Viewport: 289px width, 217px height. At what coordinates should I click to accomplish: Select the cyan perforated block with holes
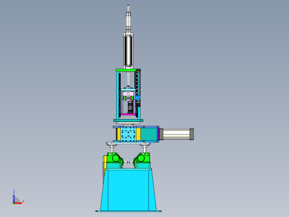(x=128, y=135)
